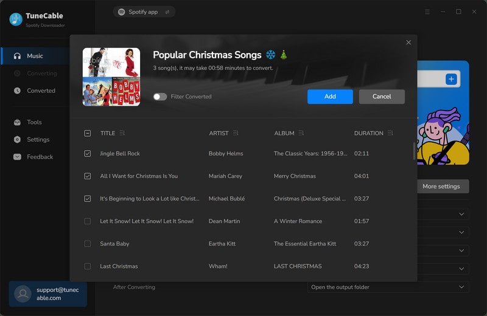
Task: Go to Settings in the sidebar
Action: (38, 139)
